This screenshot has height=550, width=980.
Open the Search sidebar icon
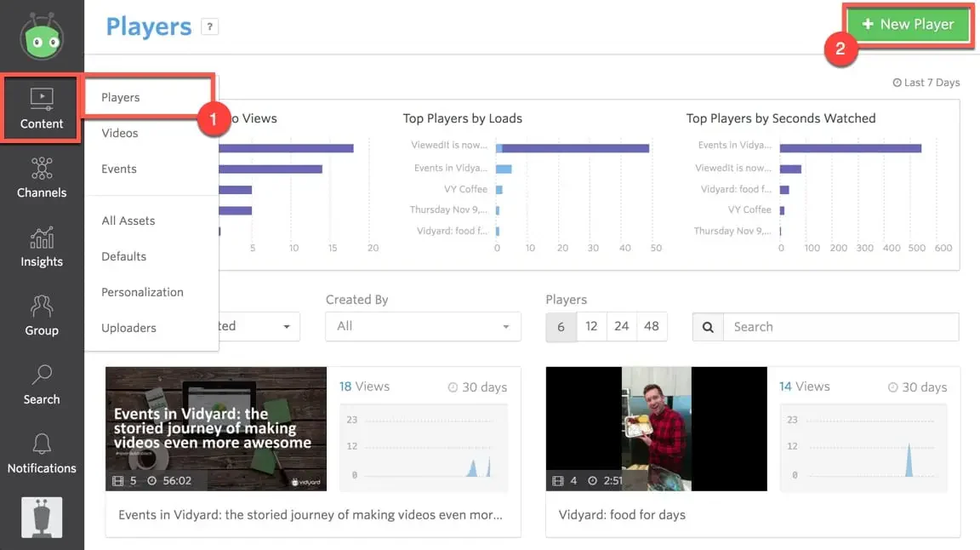click(x=41, y=384)
